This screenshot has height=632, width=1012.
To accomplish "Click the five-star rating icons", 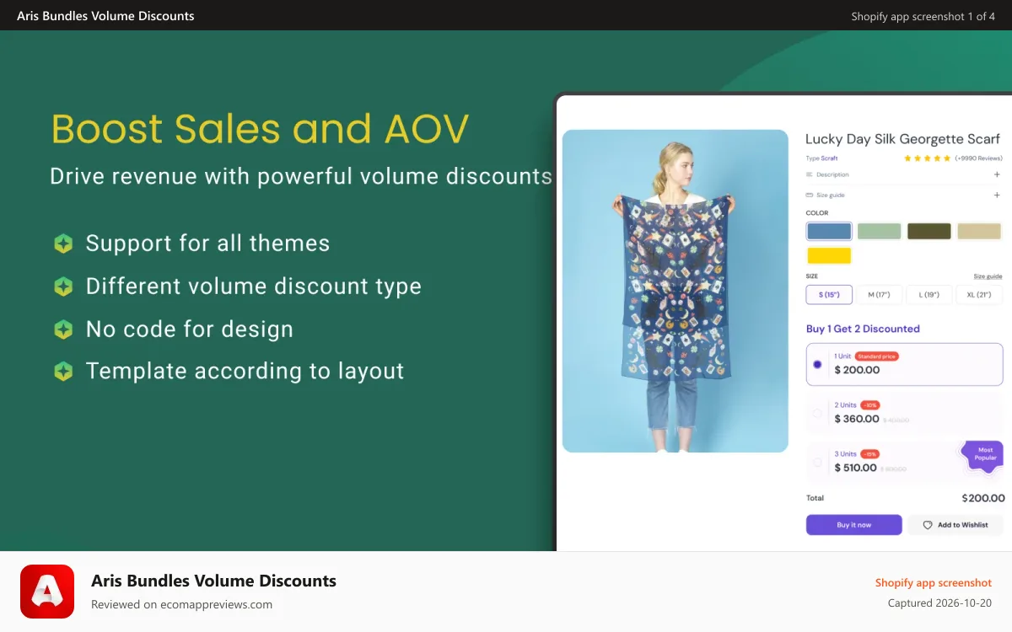I will pos(927,158).
